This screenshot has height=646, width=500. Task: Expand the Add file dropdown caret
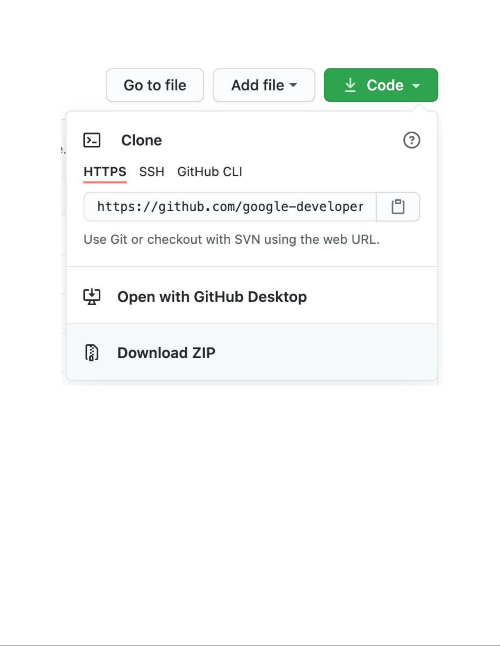pyautogui.click(x=293, y=85)
